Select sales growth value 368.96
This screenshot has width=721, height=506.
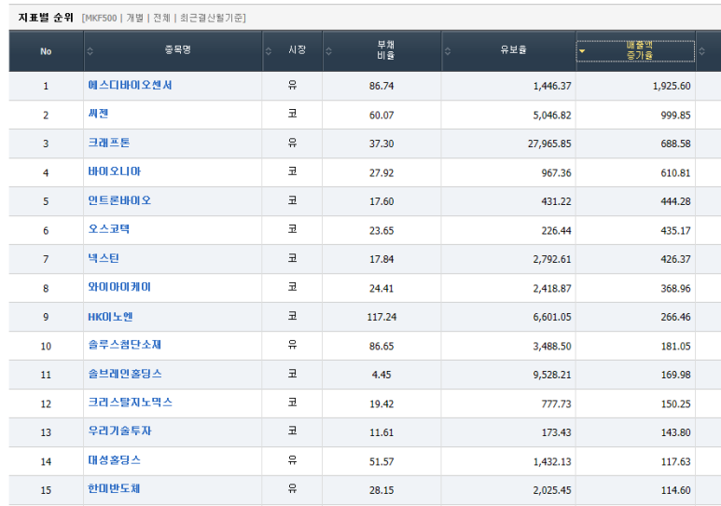pyautogui.click(x=675, y=288)
